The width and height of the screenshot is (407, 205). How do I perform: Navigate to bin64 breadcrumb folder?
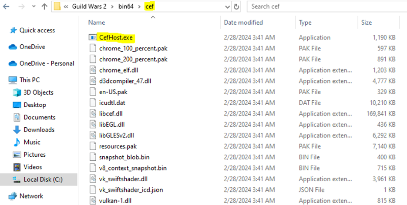pyautogui.click(x=126, y=7)
